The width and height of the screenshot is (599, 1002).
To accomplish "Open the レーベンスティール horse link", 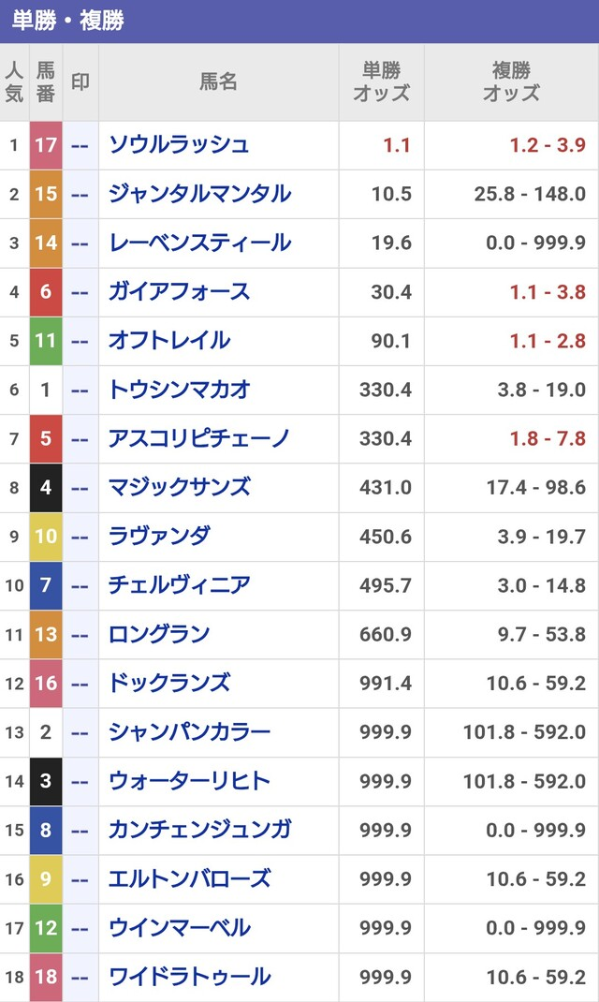I will coord(199,243).
